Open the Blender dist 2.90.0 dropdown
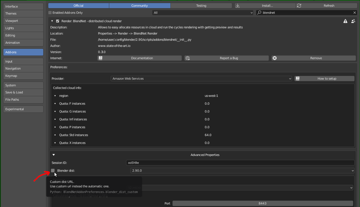Viewport: 360px width, 207px height. click(x=242, y=171)
